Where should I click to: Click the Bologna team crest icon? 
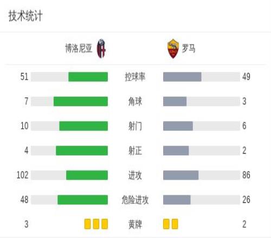click(101, 49)
